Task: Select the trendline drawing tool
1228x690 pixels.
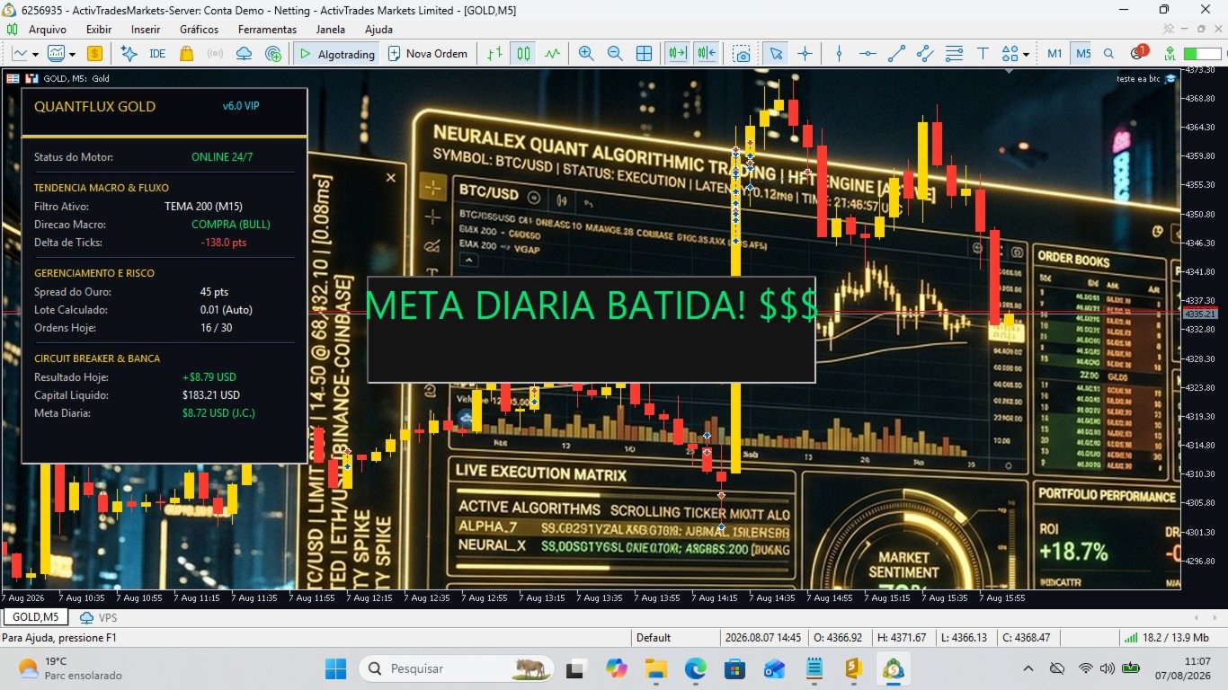Action: tap(896, 54)
